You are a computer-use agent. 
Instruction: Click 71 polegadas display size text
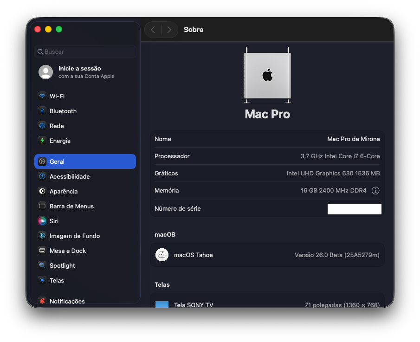pyautogui.click(x=342, y=305)
